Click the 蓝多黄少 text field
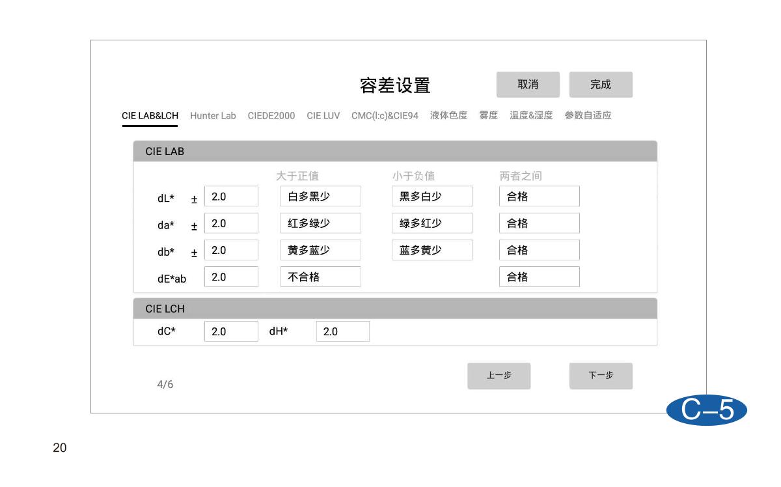 pos(432,250)
